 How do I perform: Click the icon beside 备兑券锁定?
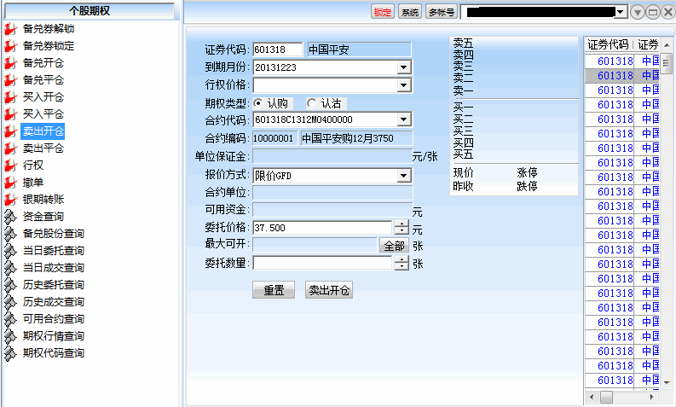tap(10, 46)
